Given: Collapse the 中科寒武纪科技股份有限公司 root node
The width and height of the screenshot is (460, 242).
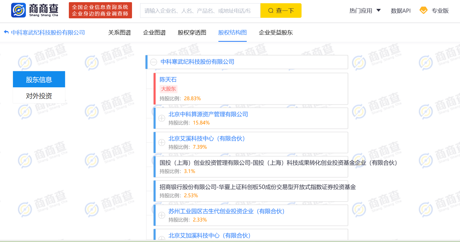Looking at the screenshot, I should (x=154, y=62).
